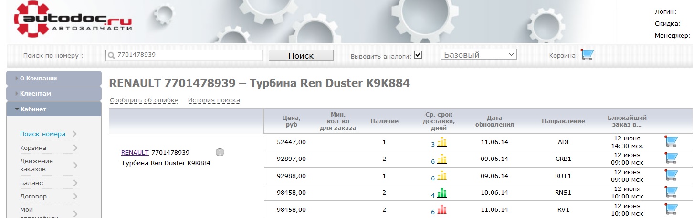Click the red delivery stats icon in the RV1 row

click(x=442, y=209)
